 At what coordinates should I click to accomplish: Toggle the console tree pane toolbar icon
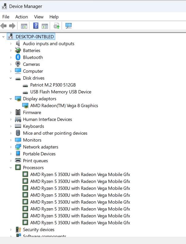[24, 26]
